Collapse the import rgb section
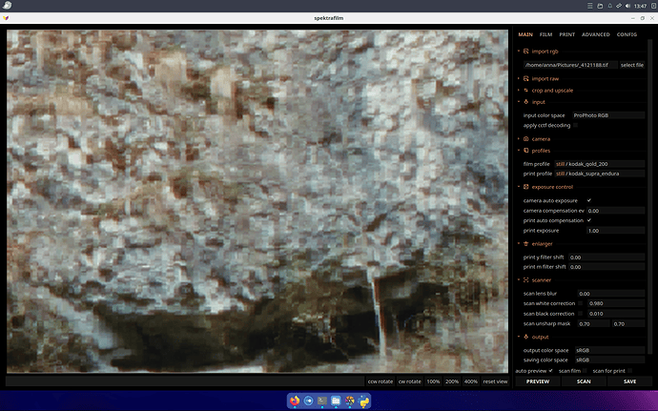 (x=519, y=51)
